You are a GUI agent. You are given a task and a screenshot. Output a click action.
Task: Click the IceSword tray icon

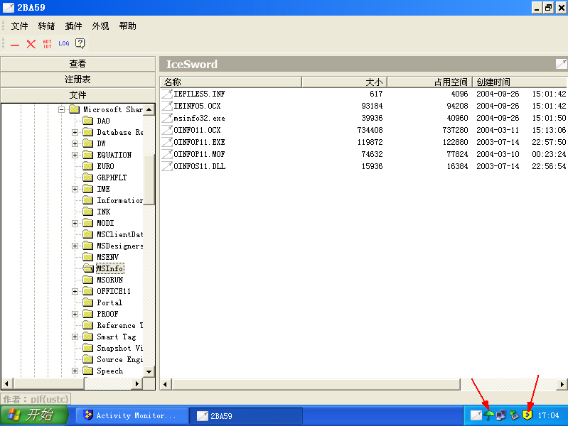(476, 415)
